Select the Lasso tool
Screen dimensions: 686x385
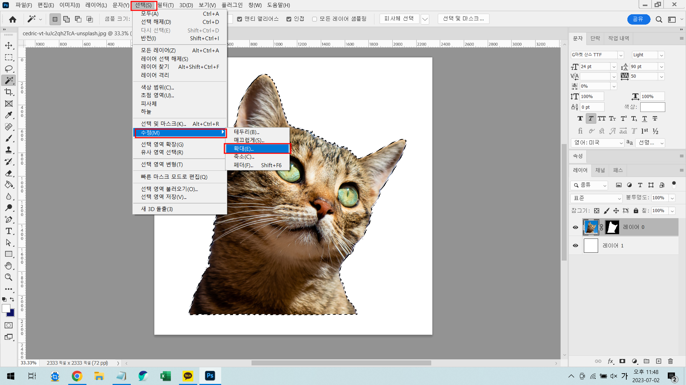pos(9,69)
